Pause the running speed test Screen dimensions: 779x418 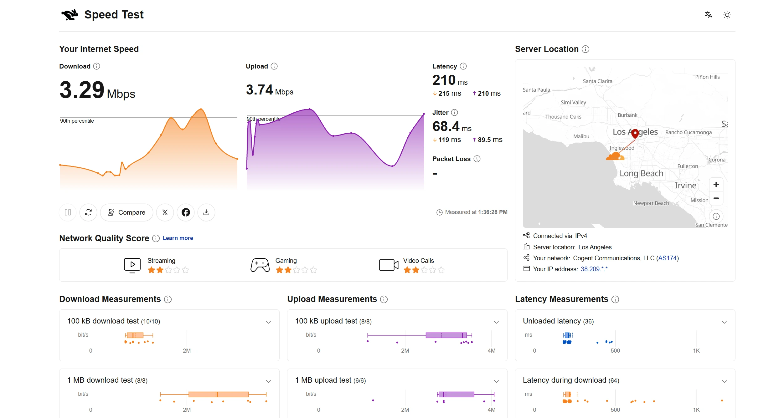tap(68, 212)
